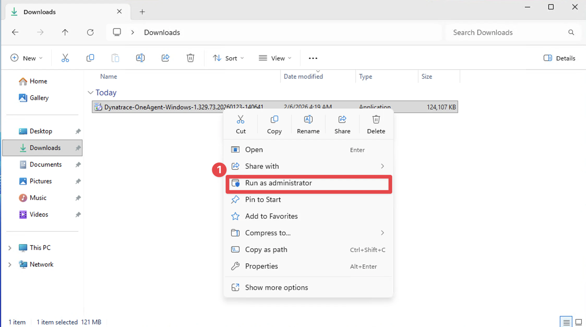Open the View dropdown
The image size is (586, 327).
click(275, 58)
